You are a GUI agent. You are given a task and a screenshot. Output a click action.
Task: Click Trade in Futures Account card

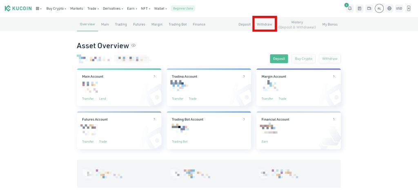[102, 142]
